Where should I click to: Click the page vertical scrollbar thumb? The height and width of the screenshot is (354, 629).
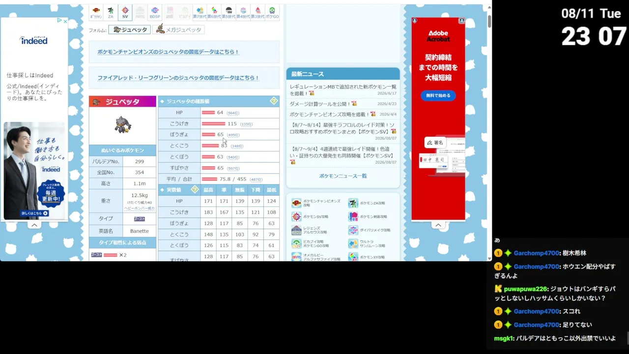489,21
